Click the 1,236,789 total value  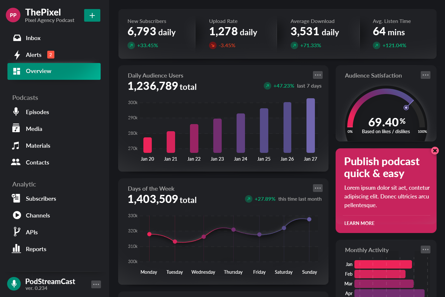[162, 86]
